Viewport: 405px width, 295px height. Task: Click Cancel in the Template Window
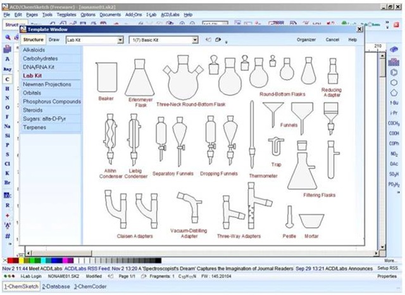point(332,39)
